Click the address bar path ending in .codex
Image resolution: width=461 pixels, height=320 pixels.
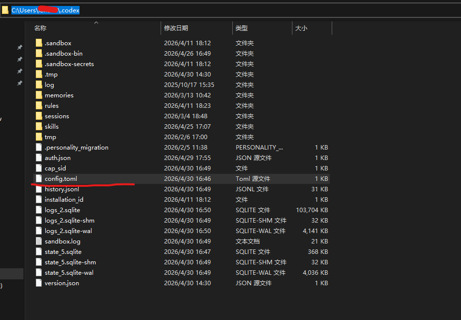click(45, 10)
